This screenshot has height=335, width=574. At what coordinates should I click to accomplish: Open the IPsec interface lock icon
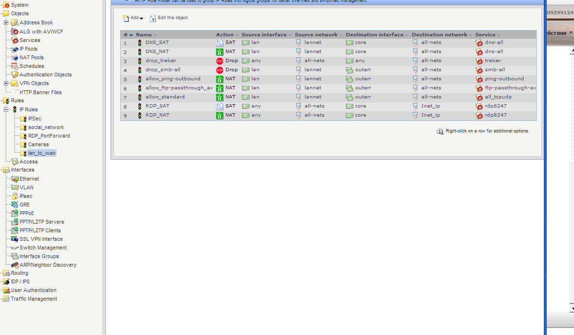15,196
